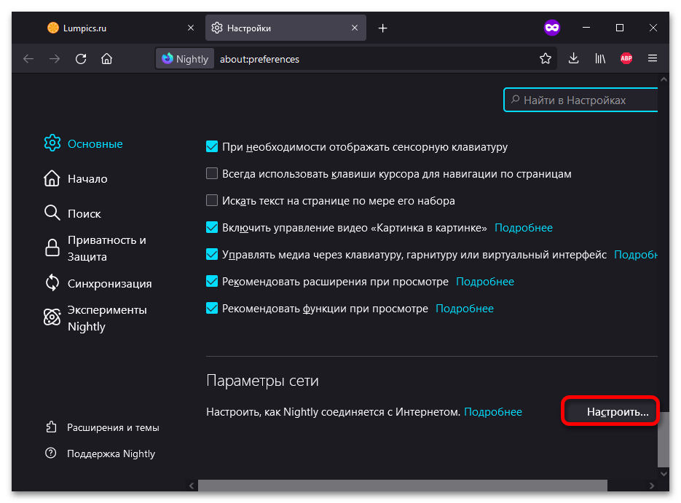
Task: Open the Основные settings category
Action: pos(83,143)
